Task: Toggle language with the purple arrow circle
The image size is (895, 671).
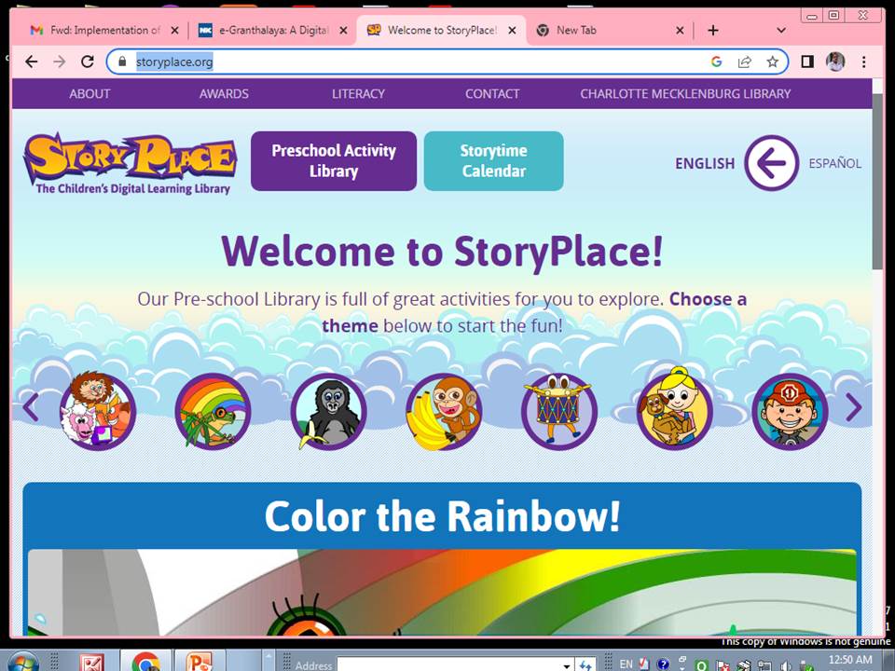Action: tap(771, 163)
